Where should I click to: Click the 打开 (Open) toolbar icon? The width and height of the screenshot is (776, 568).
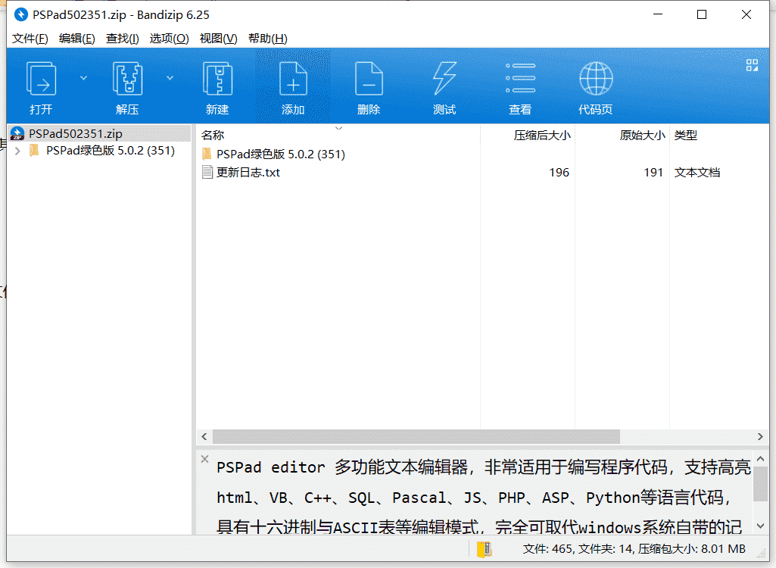[41, 79]
